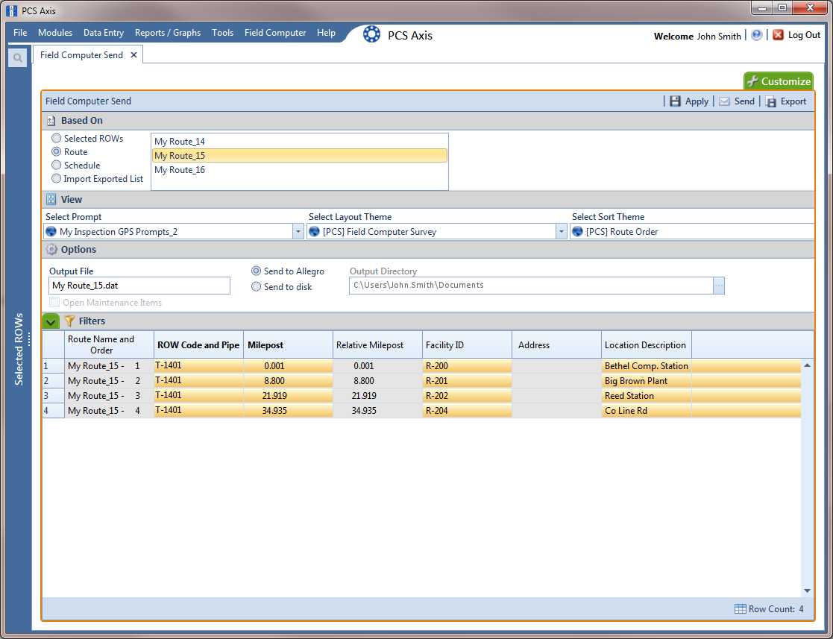
Task: Click the View section grid icon
Action: point(51,199)
